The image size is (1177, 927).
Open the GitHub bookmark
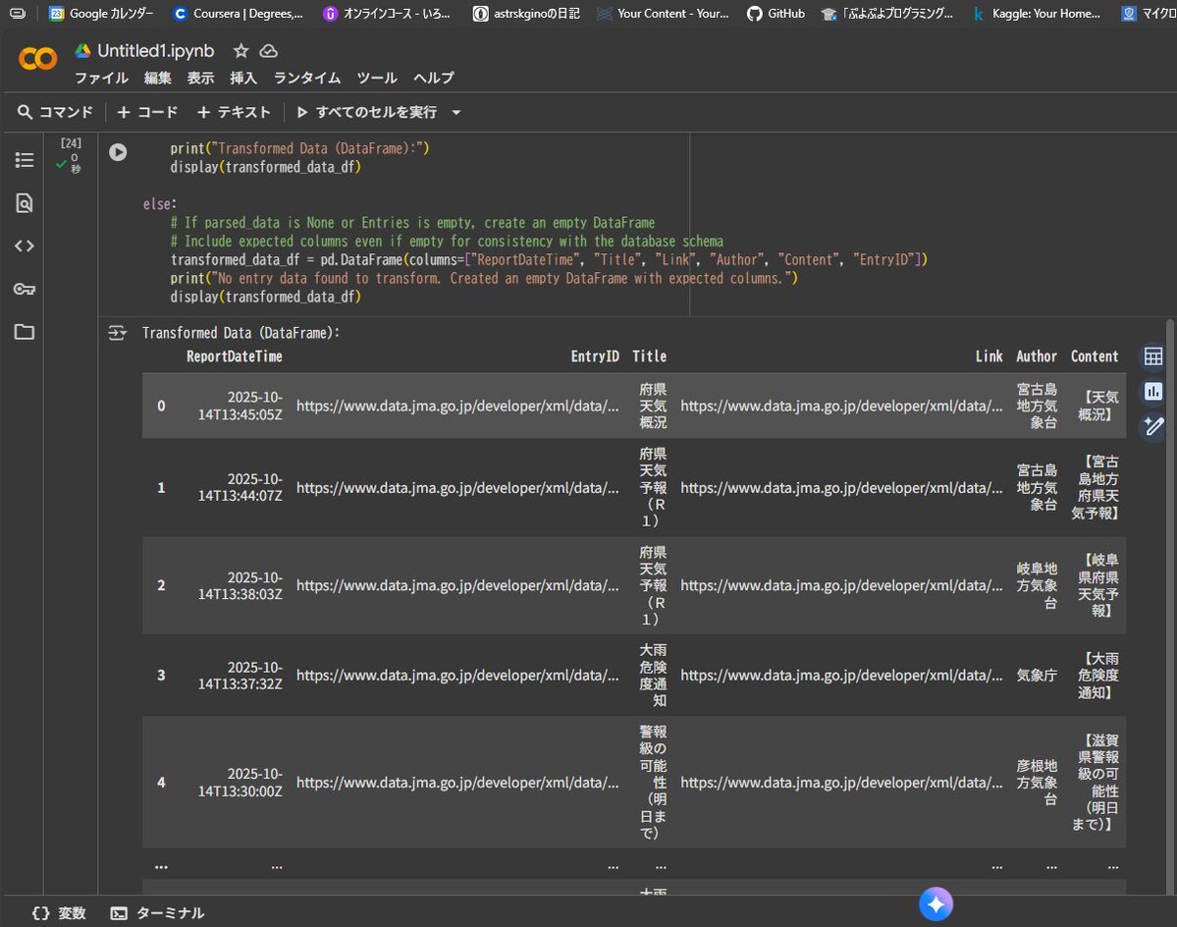point(776,14)
